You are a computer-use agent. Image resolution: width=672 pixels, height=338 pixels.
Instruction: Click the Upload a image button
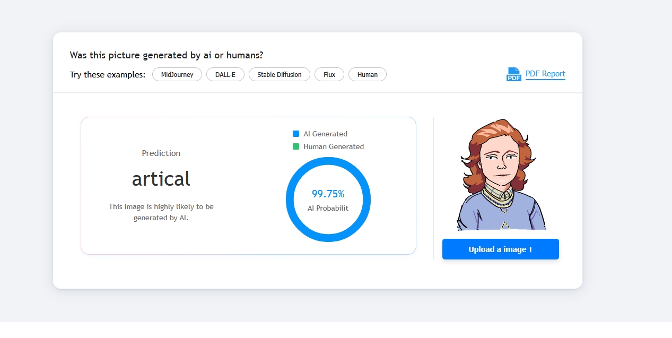[x=501, y=249]
